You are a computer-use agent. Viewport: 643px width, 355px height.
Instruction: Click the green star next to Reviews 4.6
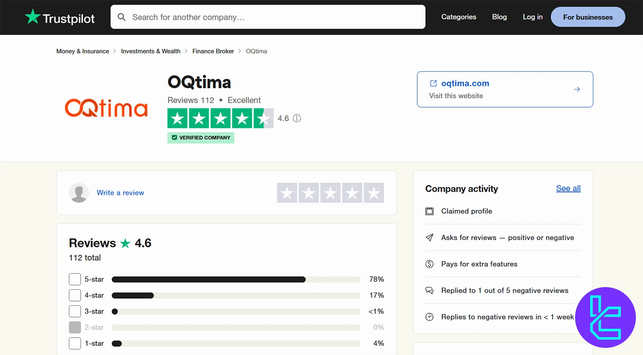[125, 243]
